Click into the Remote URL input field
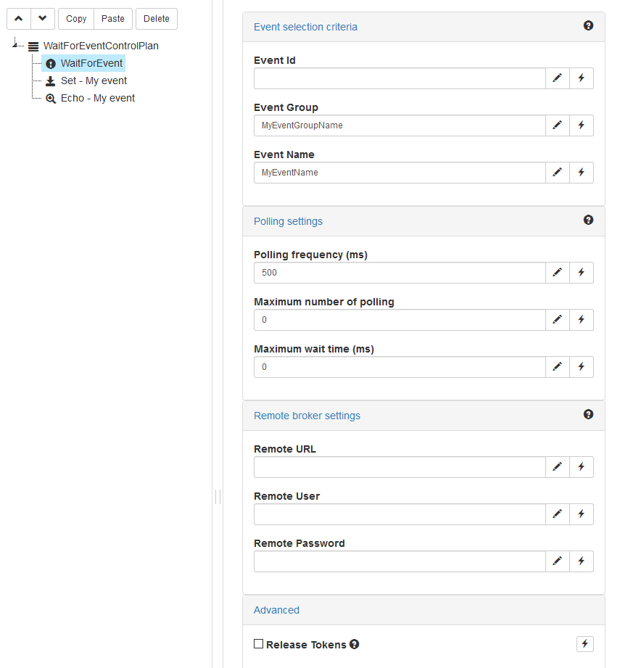This screenshot has height=668, width=620. click(400, 467)
